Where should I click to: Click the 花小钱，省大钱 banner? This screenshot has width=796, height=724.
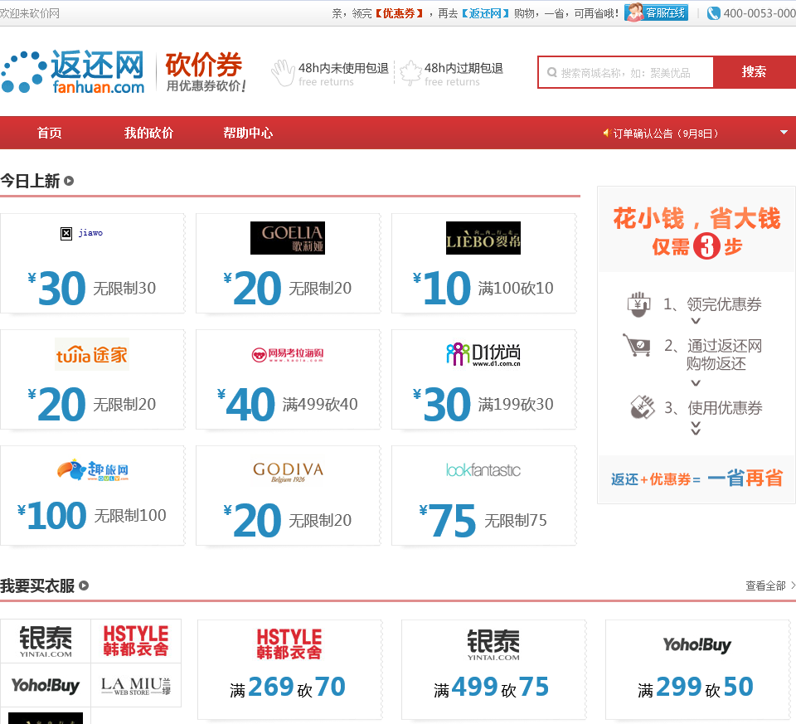pyautogui.click(x=696, y=231)
